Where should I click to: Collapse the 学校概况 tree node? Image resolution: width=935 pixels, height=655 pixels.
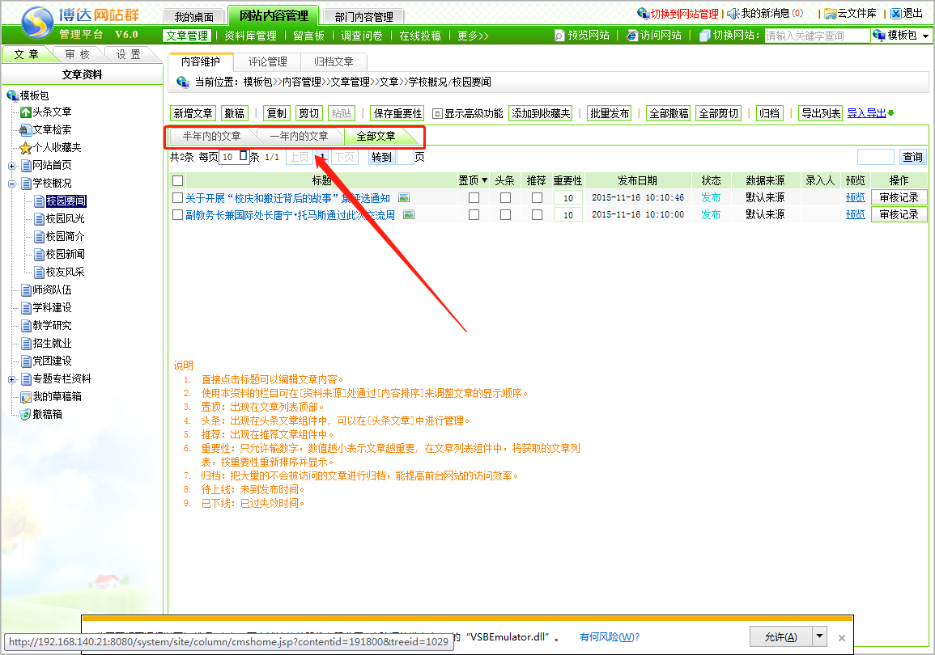point(12,184)
